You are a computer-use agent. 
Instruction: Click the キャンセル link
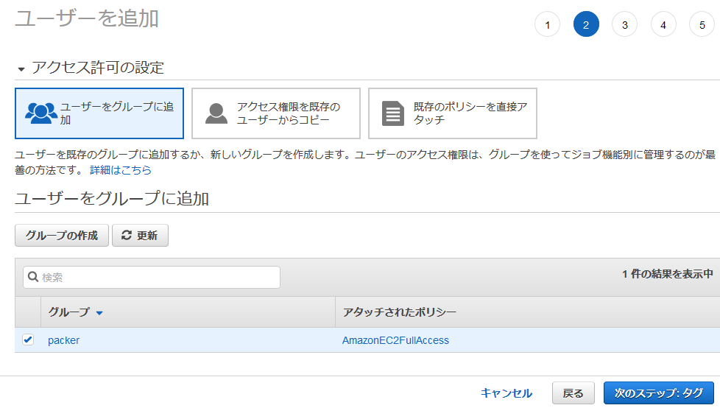506,393
